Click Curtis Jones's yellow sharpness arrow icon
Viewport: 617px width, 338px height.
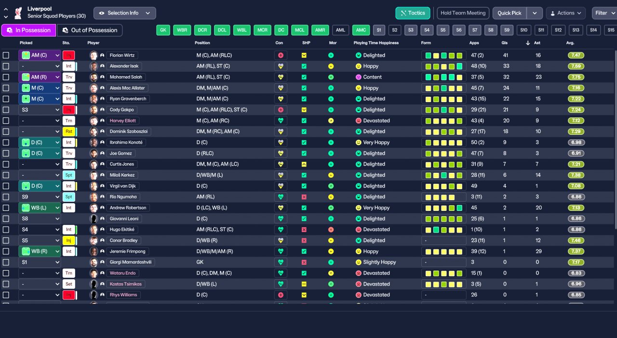pyautogui.click(x=304, y=164)
